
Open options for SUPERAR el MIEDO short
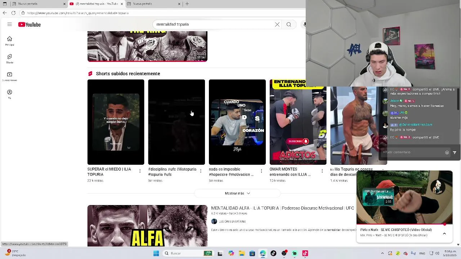coord(140,171)
